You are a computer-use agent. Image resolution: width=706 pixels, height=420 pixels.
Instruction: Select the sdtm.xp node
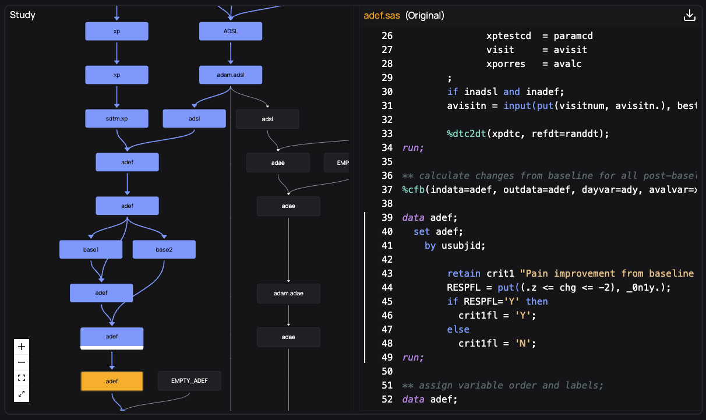click(x=117, y=119)
